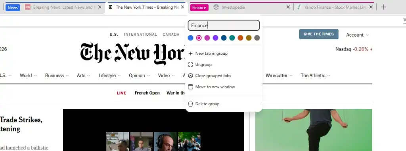Open a new tab with plus button
The image size is (406, 151).
pos(383,7)
